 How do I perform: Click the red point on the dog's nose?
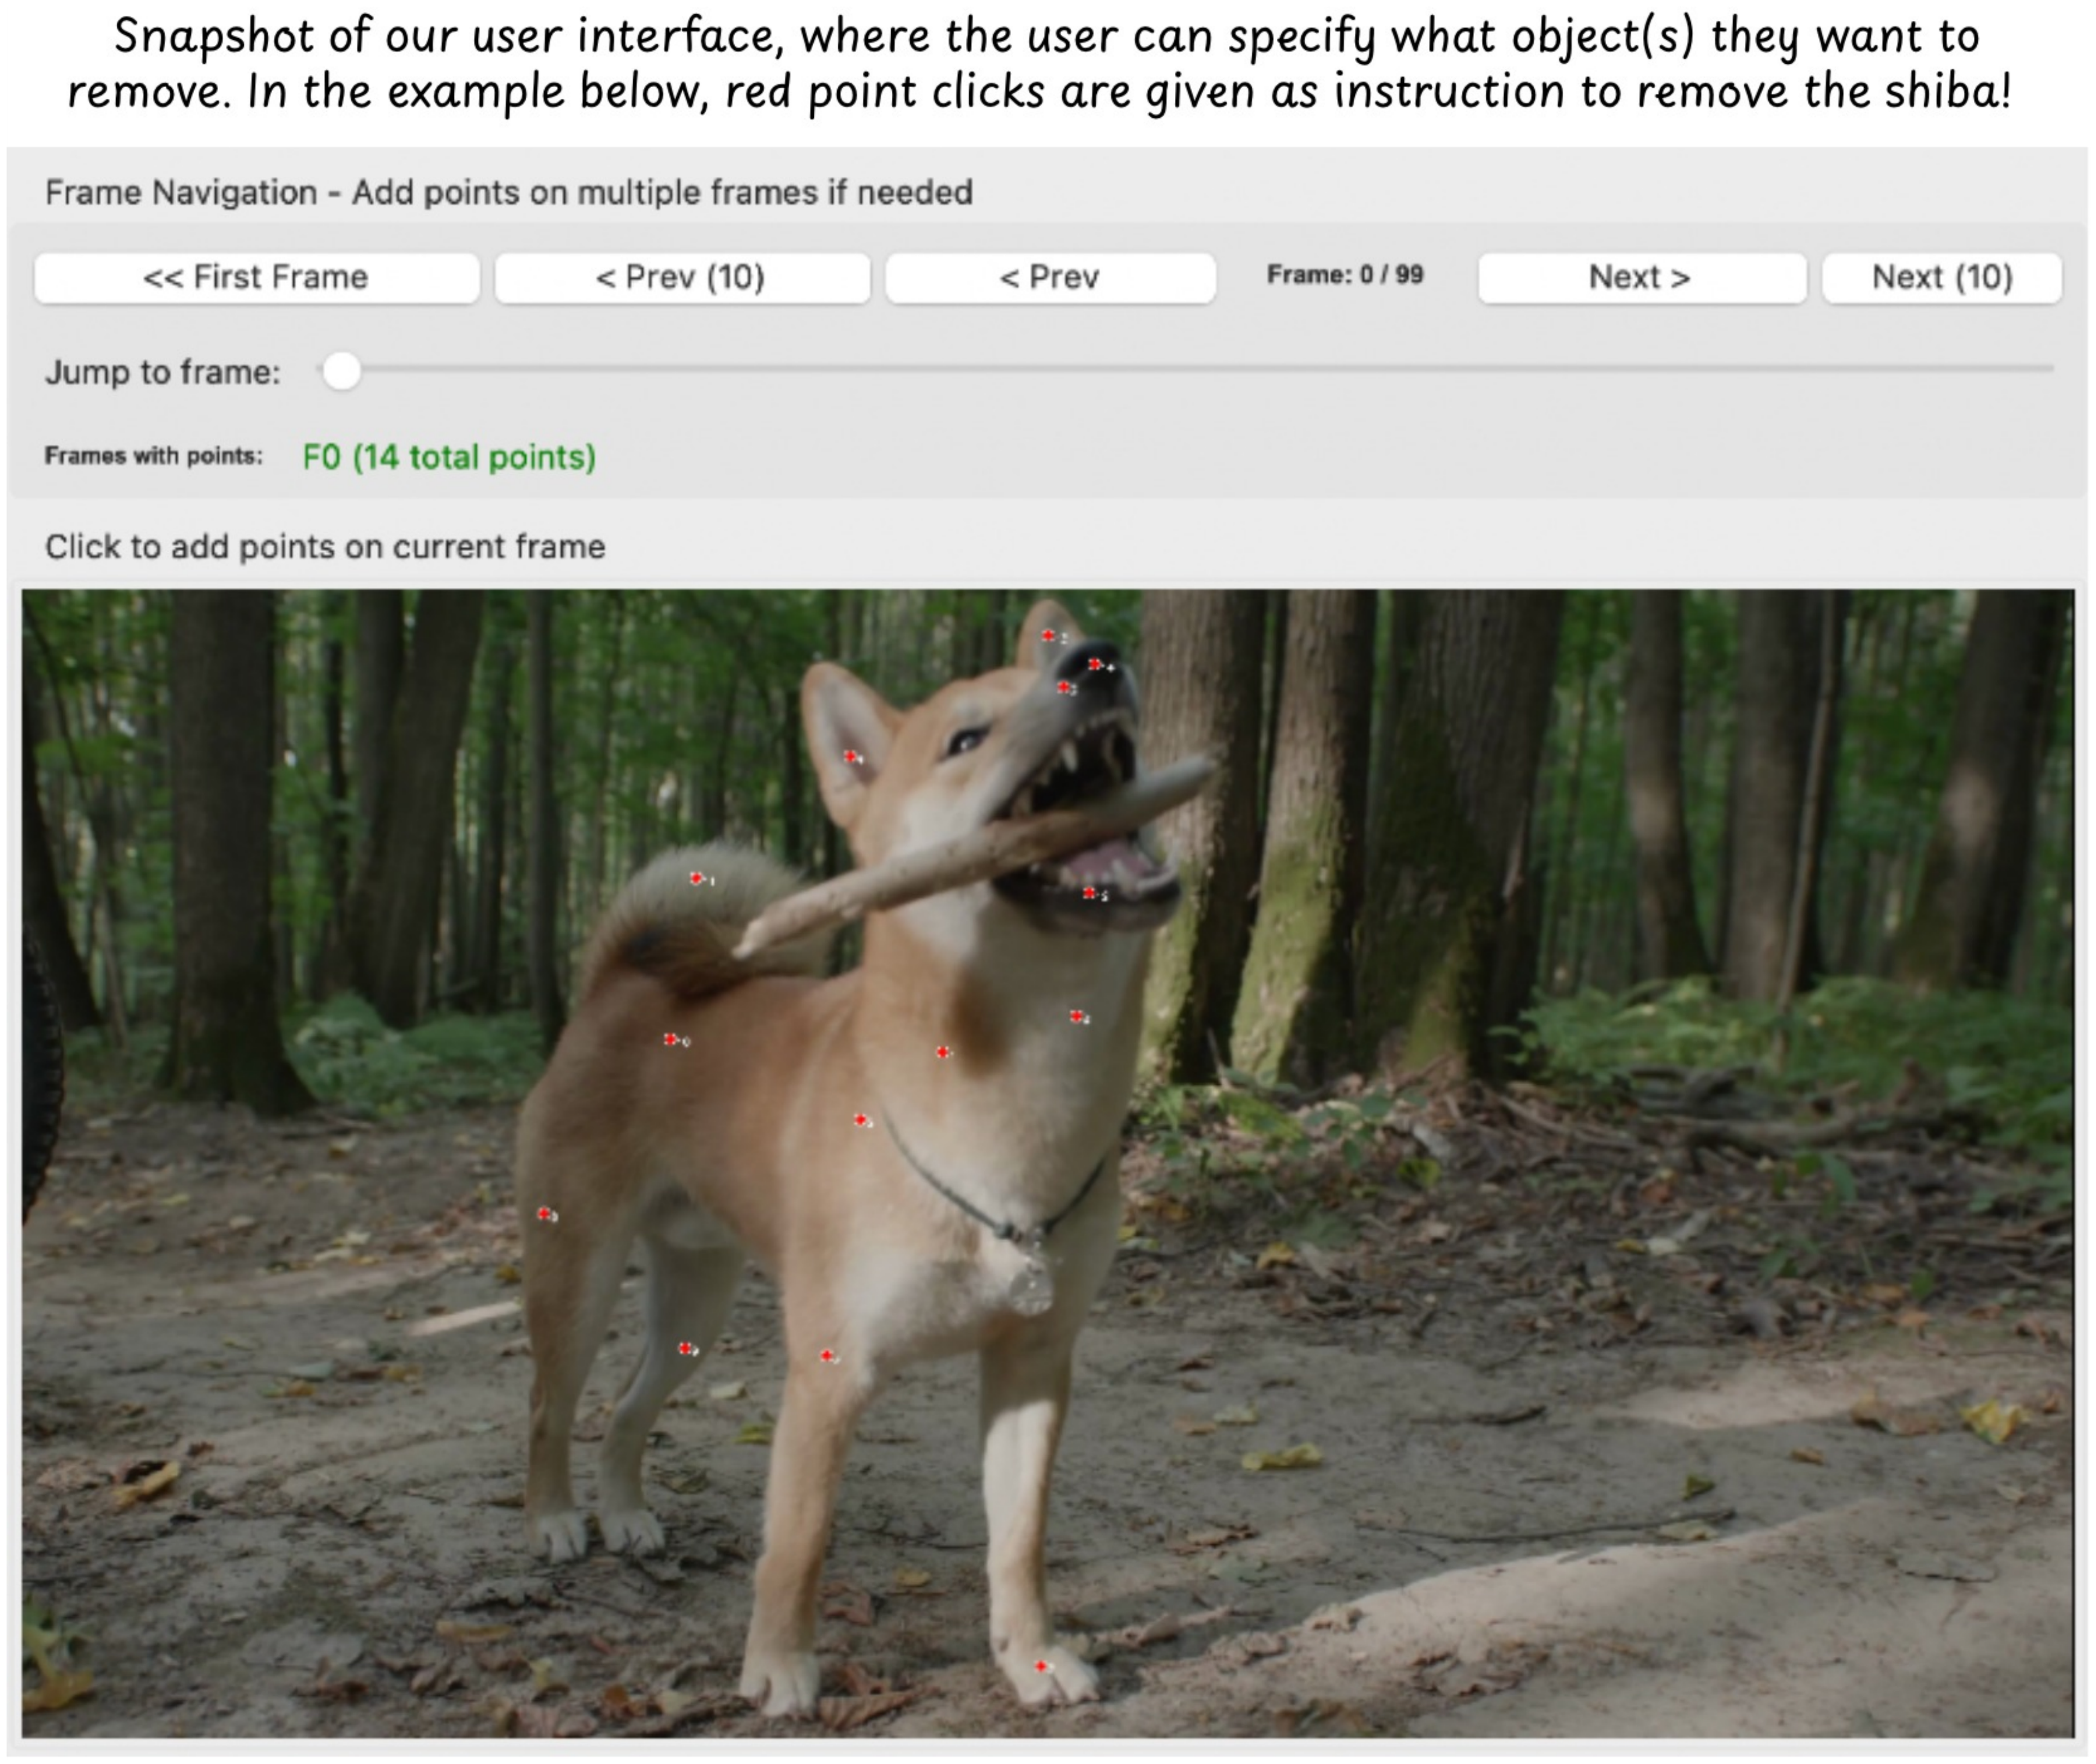[x=1096, y=664]
